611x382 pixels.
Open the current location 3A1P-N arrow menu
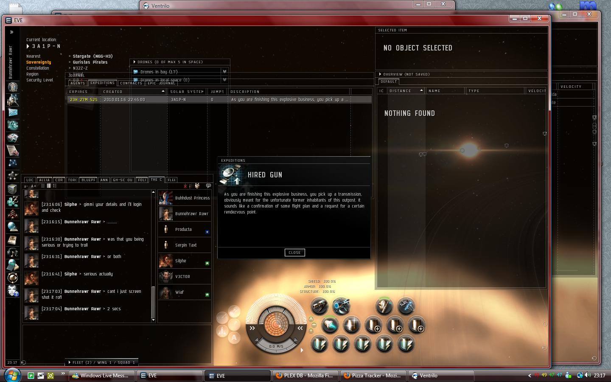point(28,46)
